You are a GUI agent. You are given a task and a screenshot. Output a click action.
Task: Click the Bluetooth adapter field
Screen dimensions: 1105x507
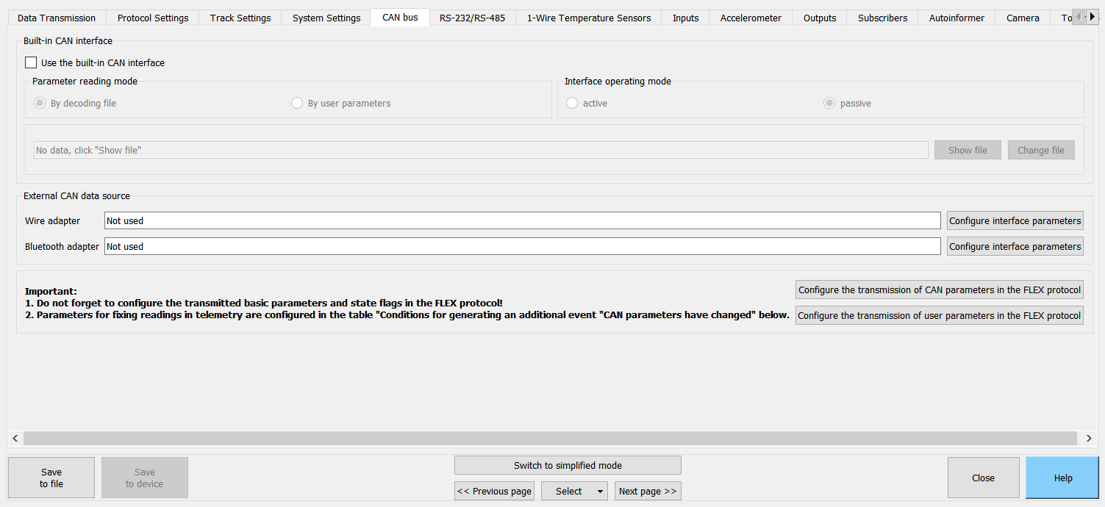522,246
